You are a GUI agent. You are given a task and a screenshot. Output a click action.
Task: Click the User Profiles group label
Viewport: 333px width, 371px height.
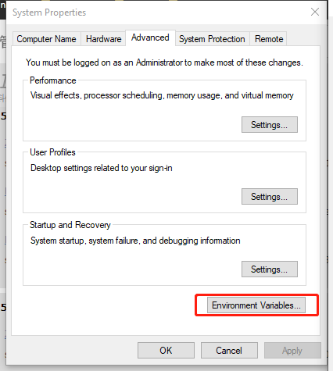[52, 152]
